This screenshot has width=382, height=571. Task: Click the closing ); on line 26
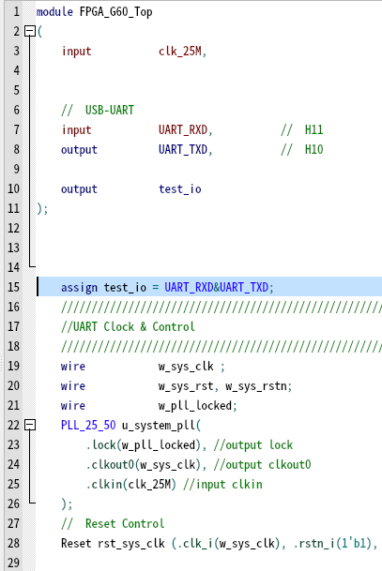(x=67, y=503)
